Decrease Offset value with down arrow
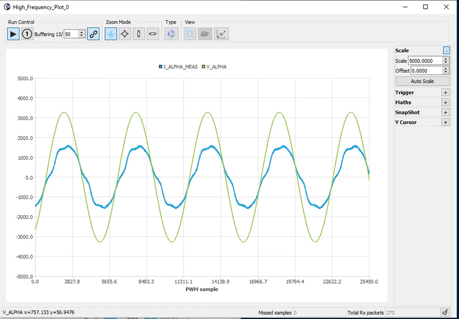The image size is (459, 319). point(446,73)
